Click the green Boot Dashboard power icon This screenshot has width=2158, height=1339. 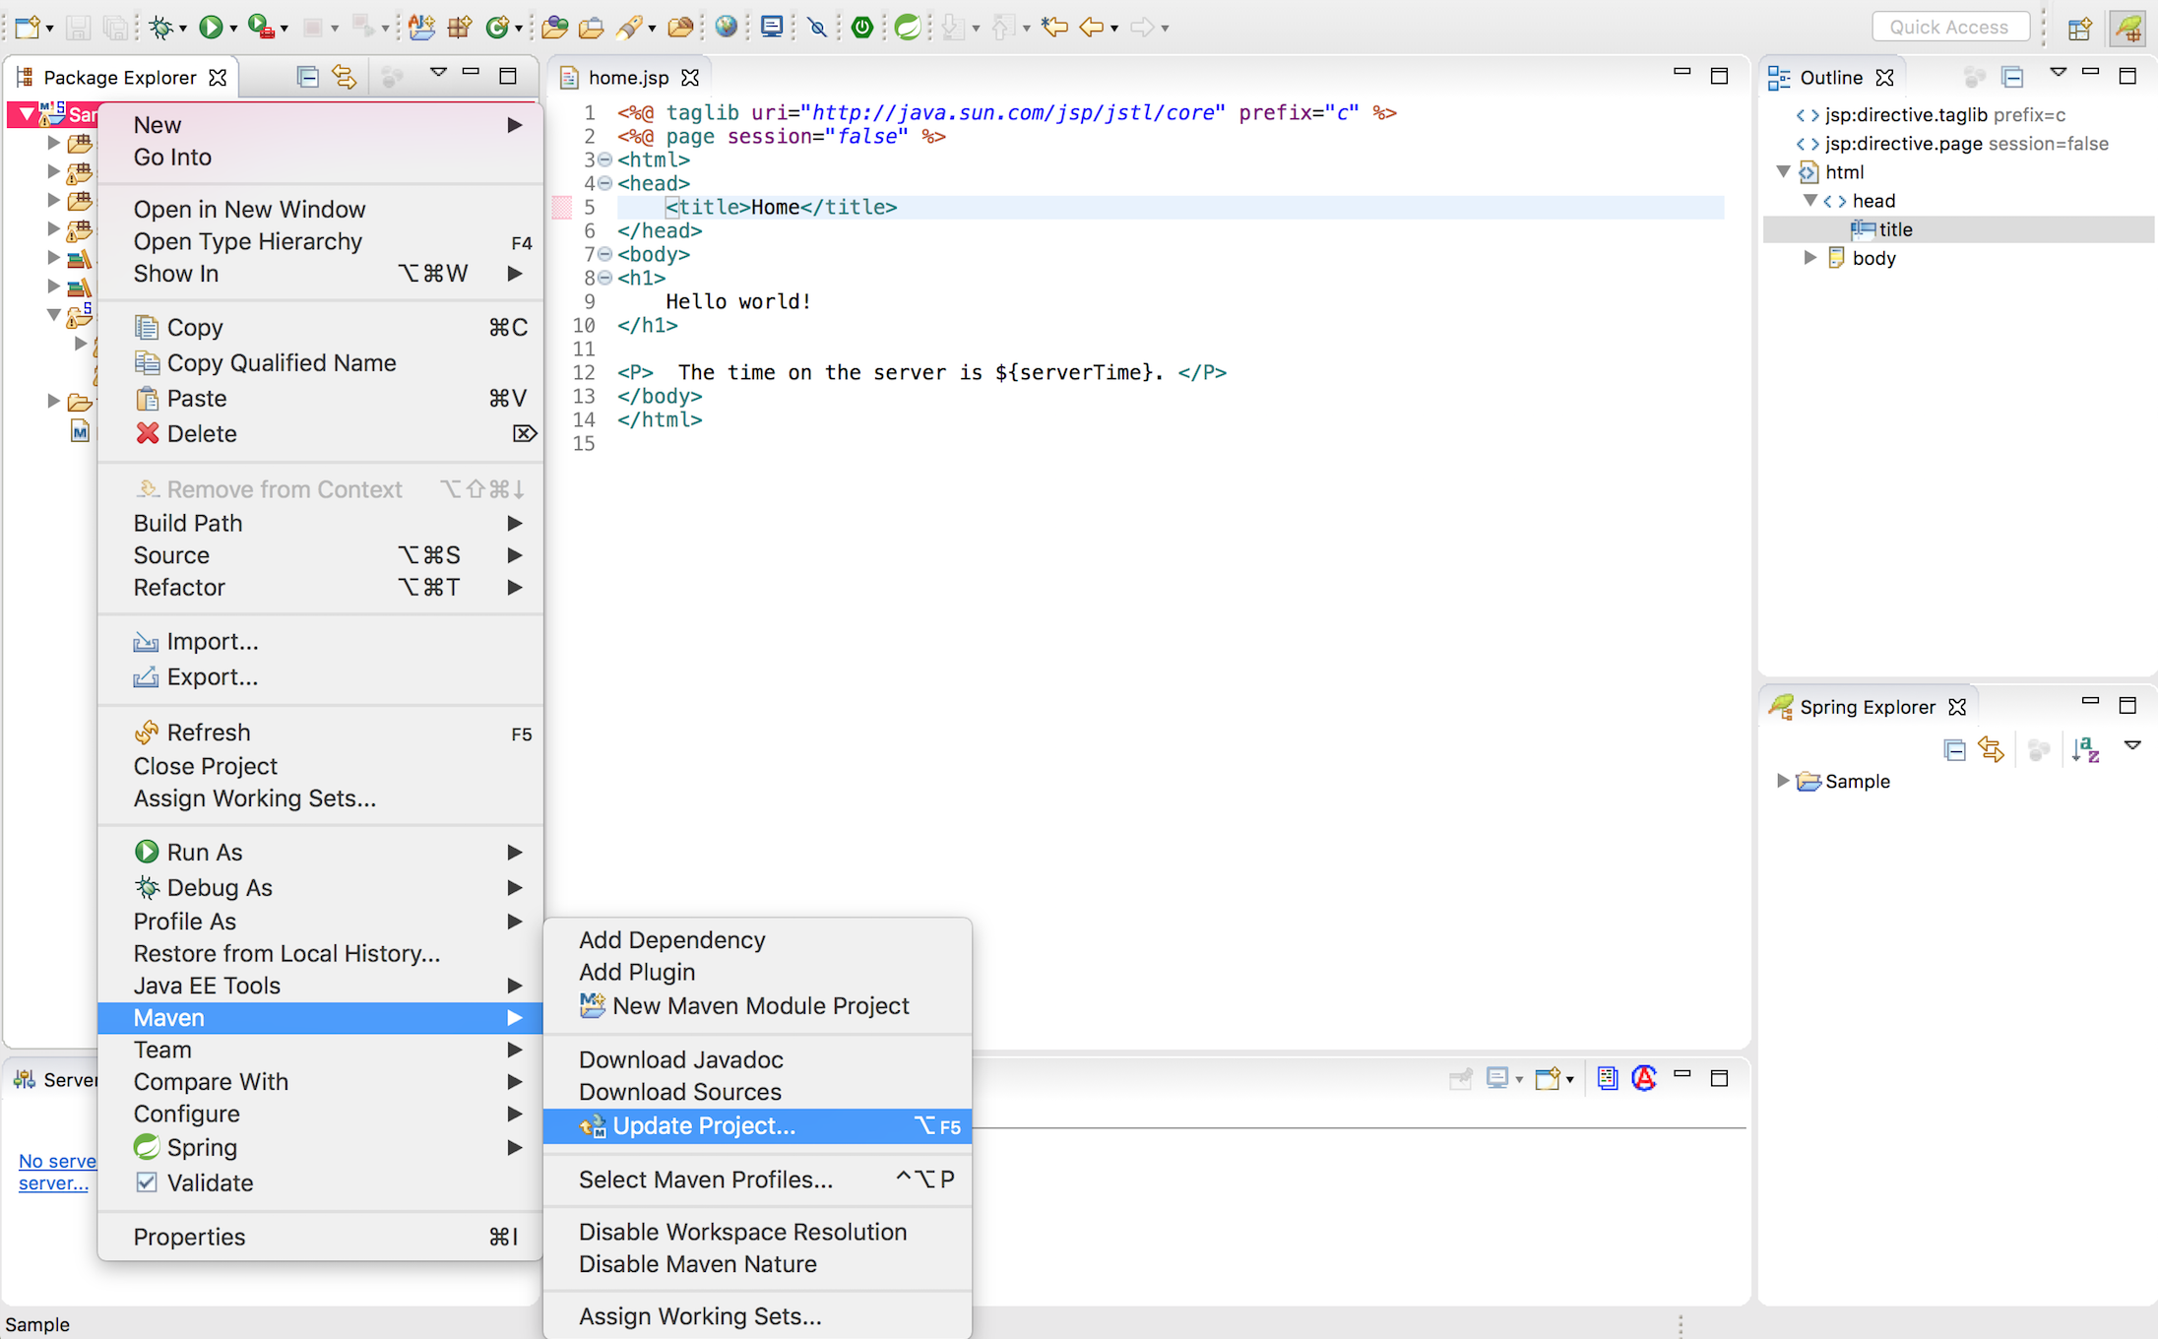click(862, 27)
